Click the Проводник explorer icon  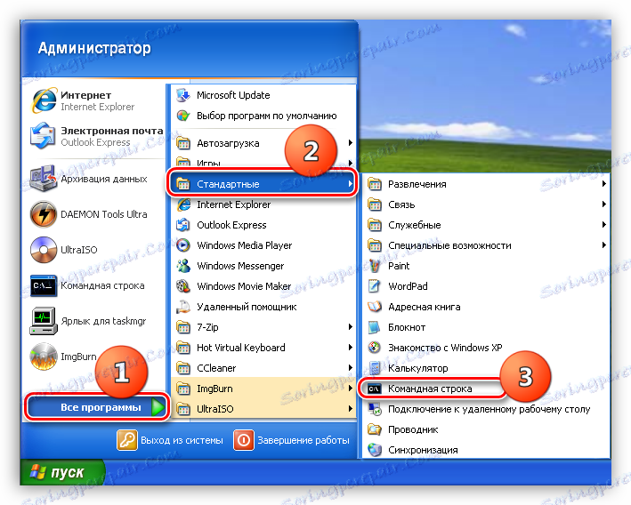(x=375, y=429)
